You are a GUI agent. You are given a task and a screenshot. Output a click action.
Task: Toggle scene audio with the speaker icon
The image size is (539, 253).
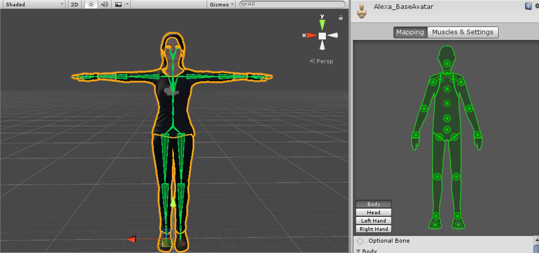(104, 4)
